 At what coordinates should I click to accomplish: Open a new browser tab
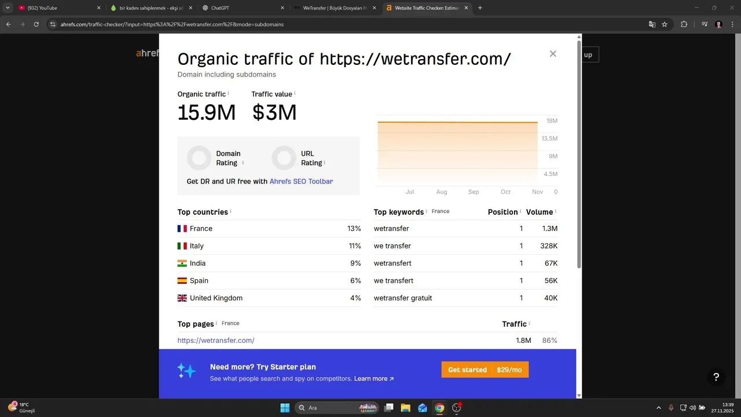point(480,8)
